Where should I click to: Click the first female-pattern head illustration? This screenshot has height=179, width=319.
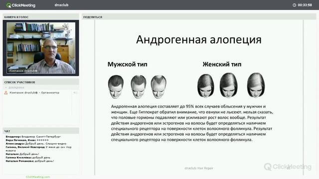(206, 86)
